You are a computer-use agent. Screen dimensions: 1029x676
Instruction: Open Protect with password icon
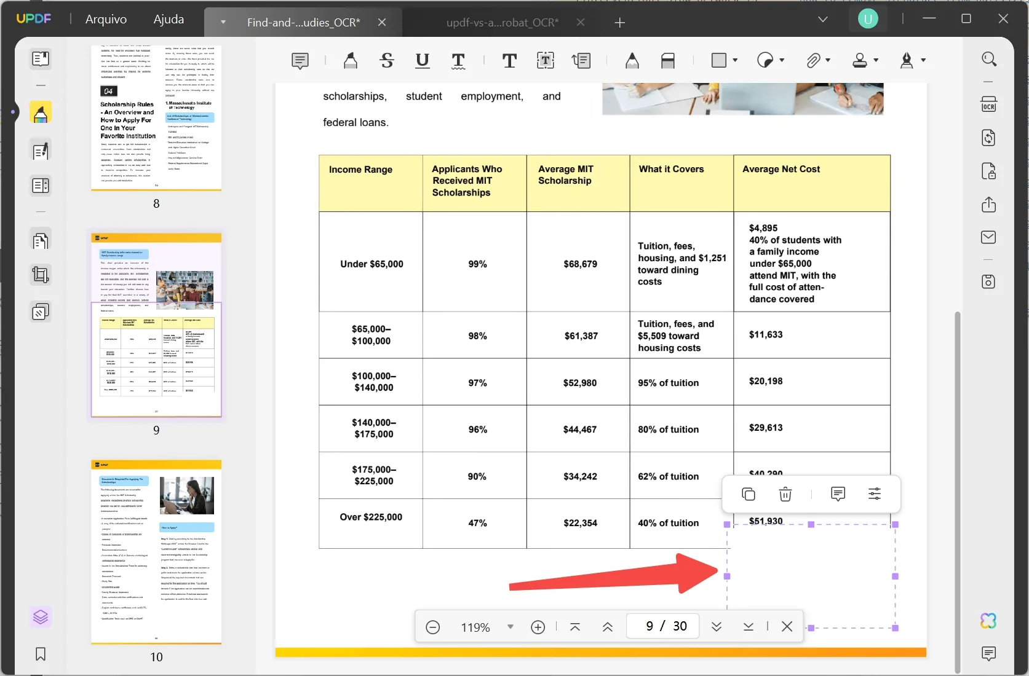[x=989, y=171]
